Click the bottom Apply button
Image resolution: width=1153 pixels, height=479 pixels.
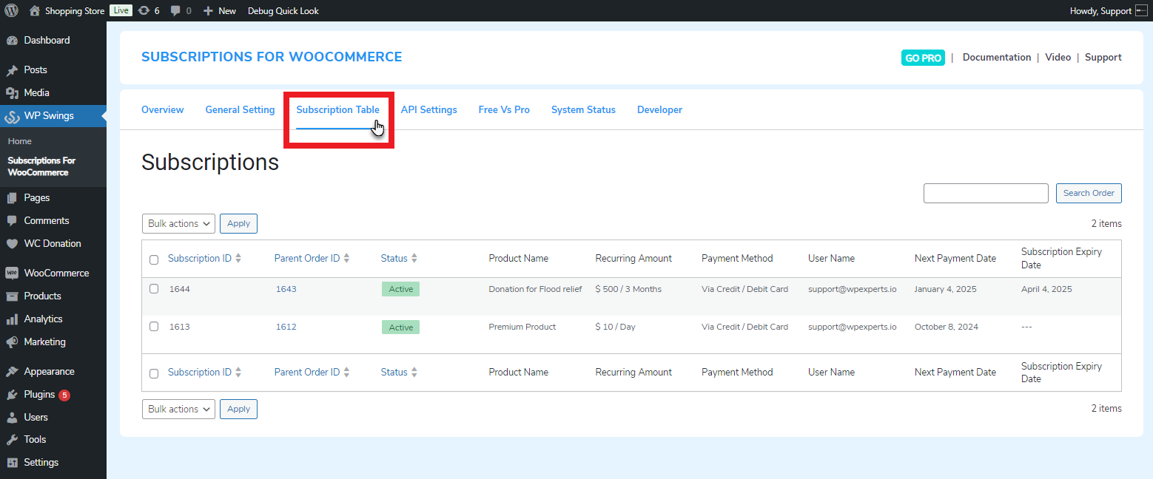238,409
